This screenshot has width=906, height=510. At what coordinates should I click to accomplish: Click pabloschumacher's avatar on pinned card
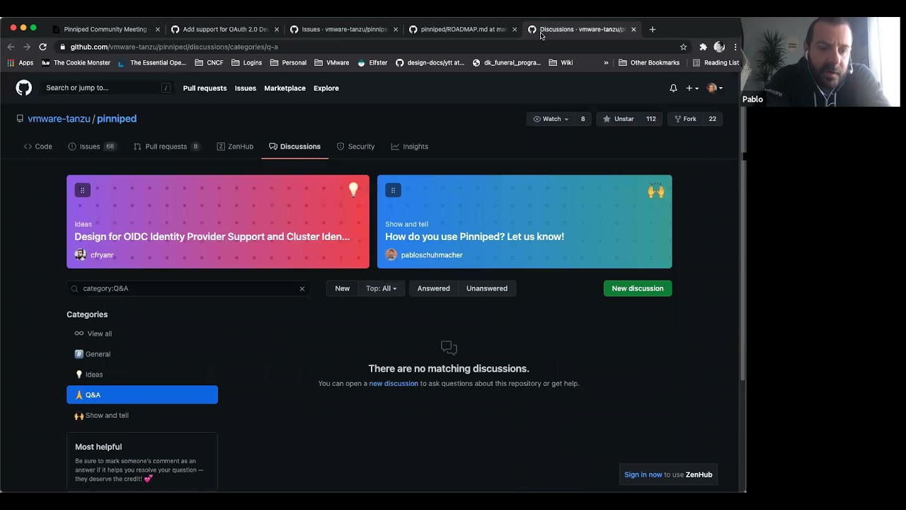pos(391,255)
